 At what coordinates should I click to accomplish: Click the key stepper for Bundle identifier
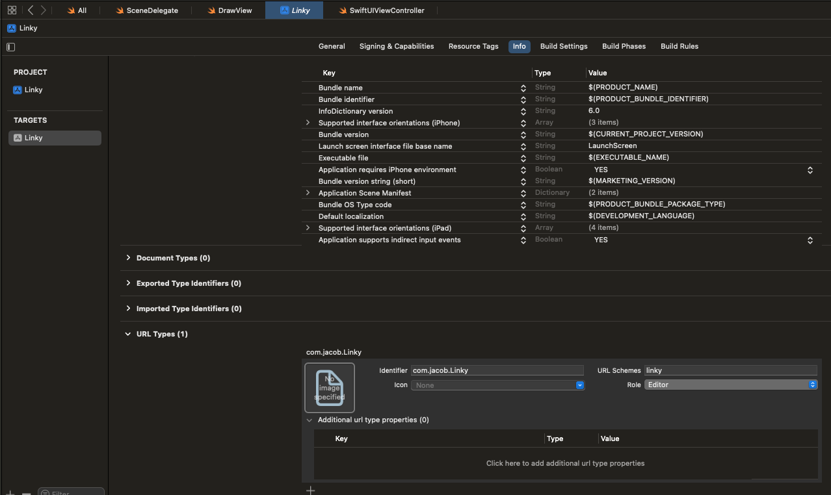[x=523, y=99]
